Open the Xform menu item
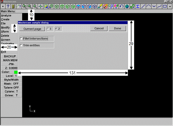This screenshot has width=173, height=126. click(5, 31)
